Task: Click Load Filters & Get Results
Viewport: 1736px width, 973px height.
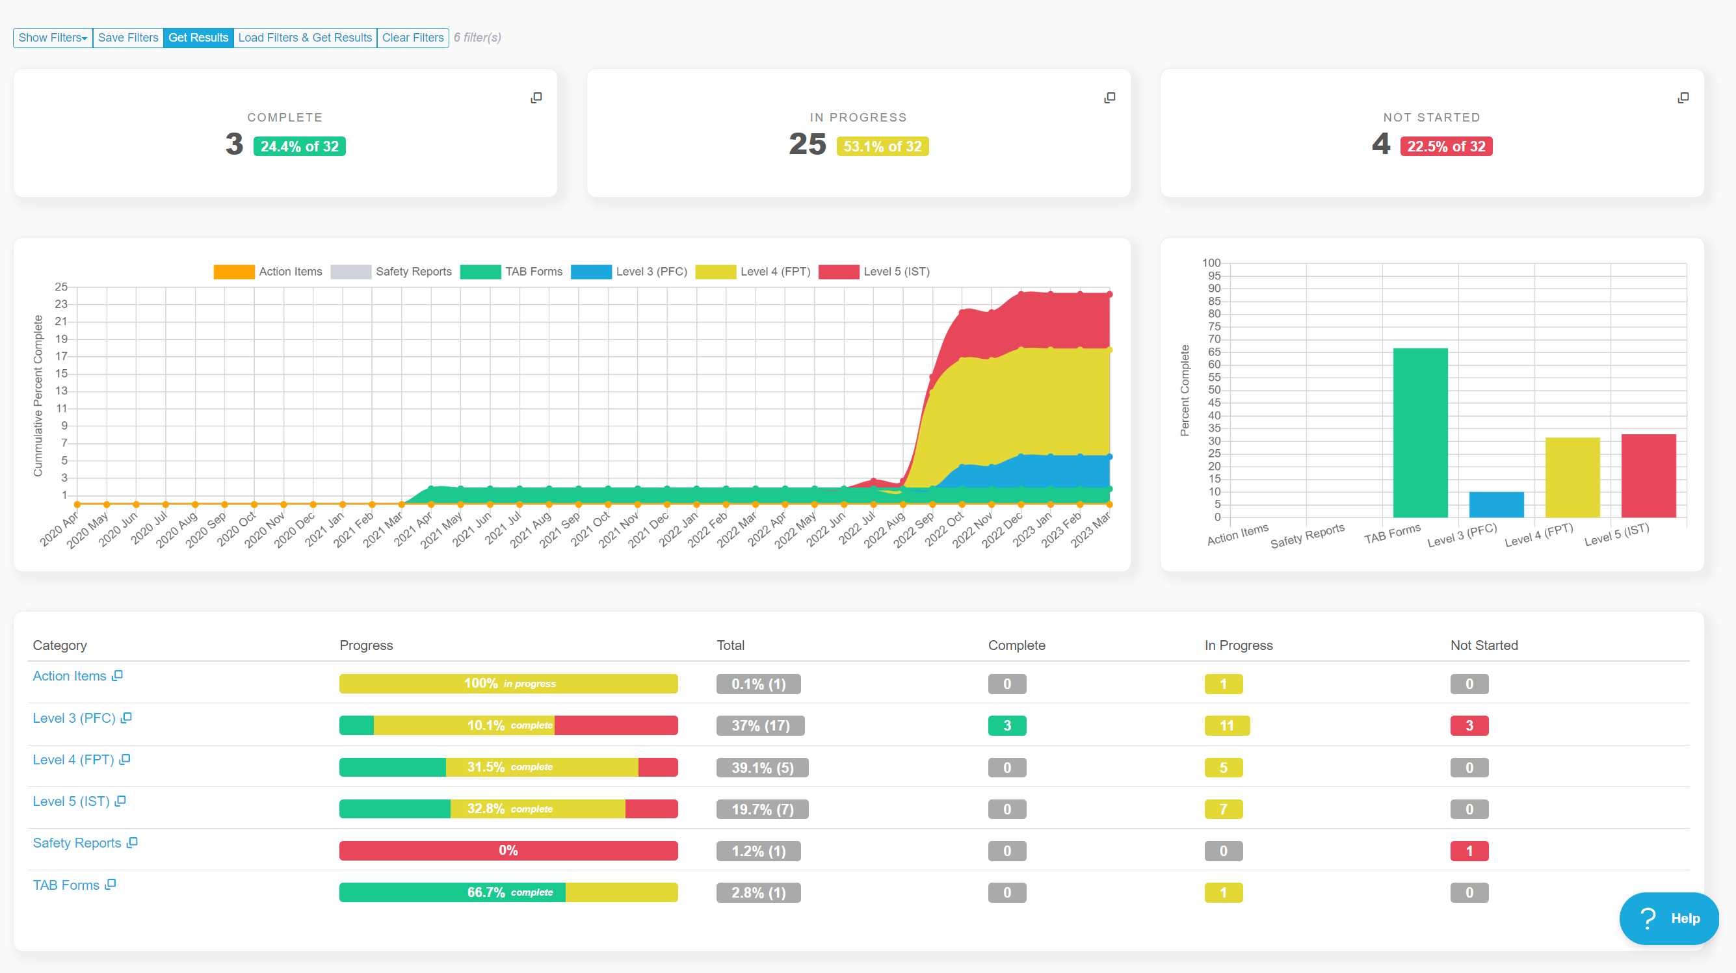Action: coord(304,38)
